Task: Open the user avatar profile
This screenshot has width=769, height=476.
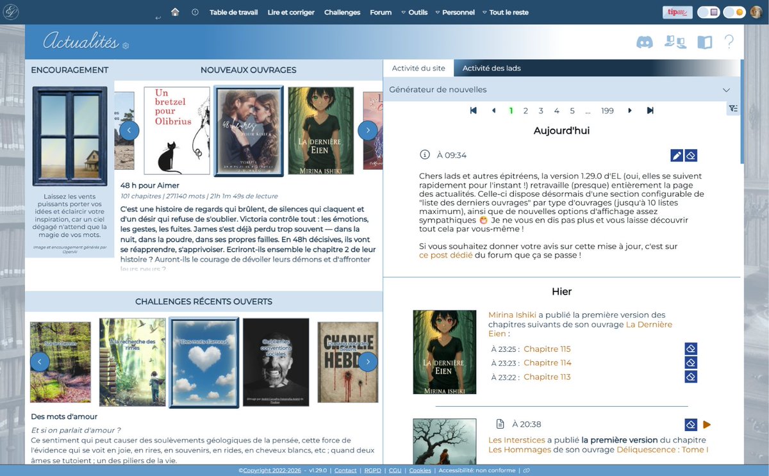Action: pos(756,12)
